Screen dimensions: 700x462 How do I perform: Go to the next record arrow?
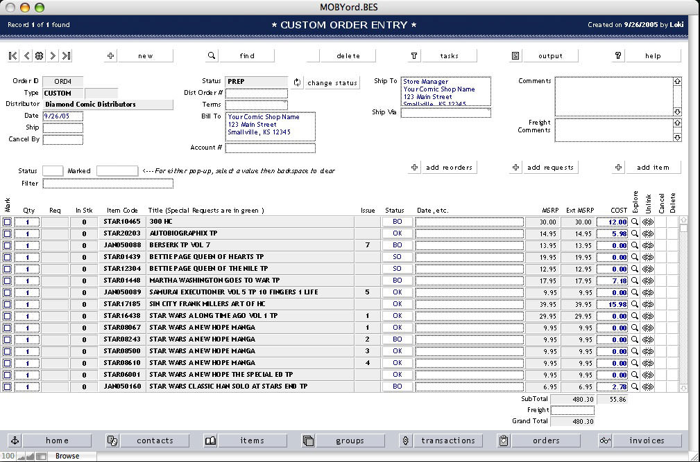click(53, 55)
